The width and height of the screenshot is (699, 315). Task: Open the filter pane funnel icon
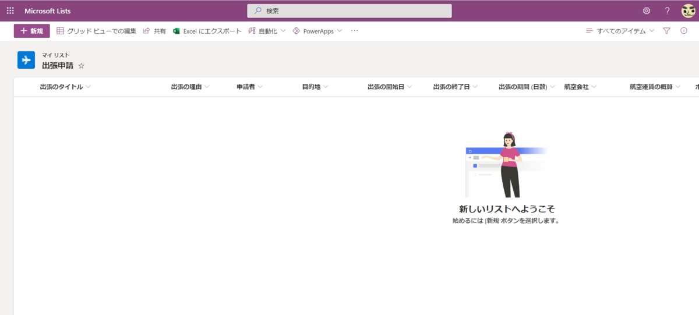(666, 31)
